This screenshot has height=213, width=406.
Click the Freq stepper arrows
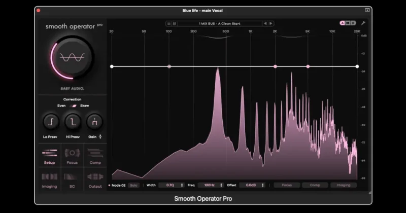pos(221,185)
